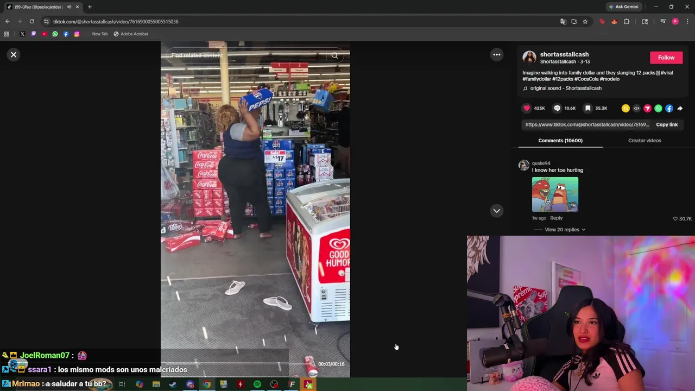Image resolution: width=695 pixels, height=391 pixels.
Task: Click the embed code share icon
Action: point(636,109)
